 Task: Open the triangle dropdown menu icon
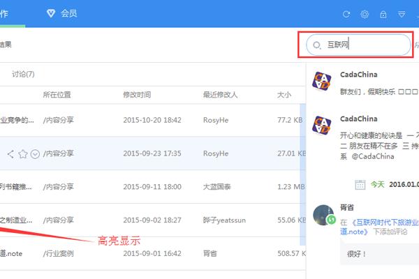[x=402, y=14]
